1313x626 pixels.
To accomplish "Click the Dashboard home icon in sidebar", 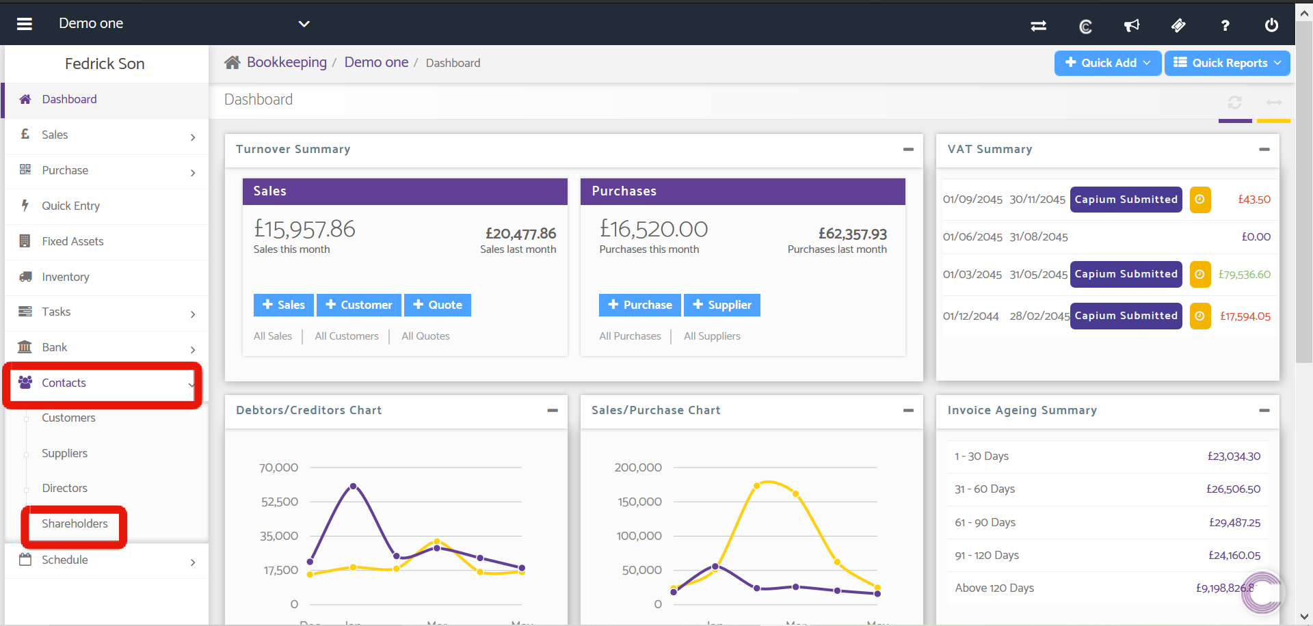I will pos(25,99).
